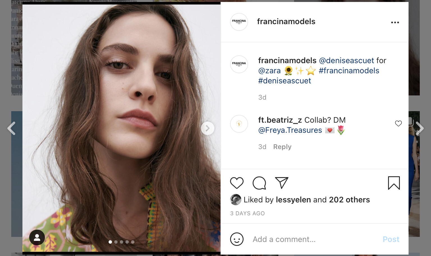Open the #francinamodels hashtag

349,71
